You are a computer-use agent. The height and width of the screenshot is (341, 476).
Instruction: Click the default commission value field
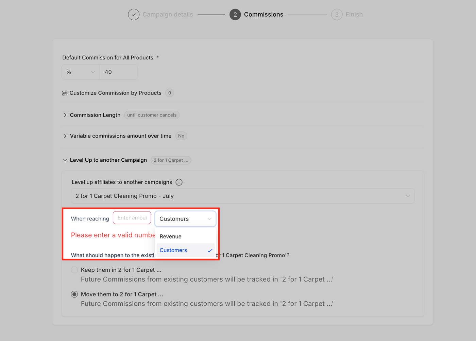[118, 72]
